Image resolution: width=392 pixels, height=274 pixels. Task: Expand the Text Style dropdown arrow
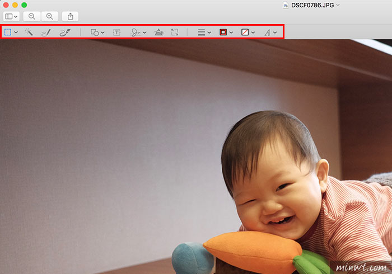pyautogui.click(x=275, y=32)
